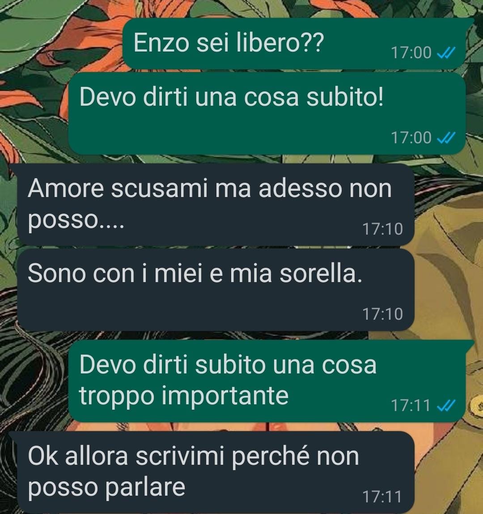Click the word 'Amore' in the received message
The height and width of the screenshot is (514, 483).
(x=66, y=189)
